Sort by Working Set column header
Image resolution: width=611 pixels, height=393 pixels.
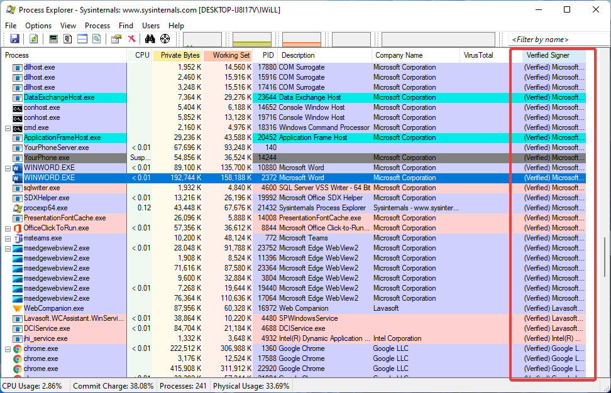(227, 55)
